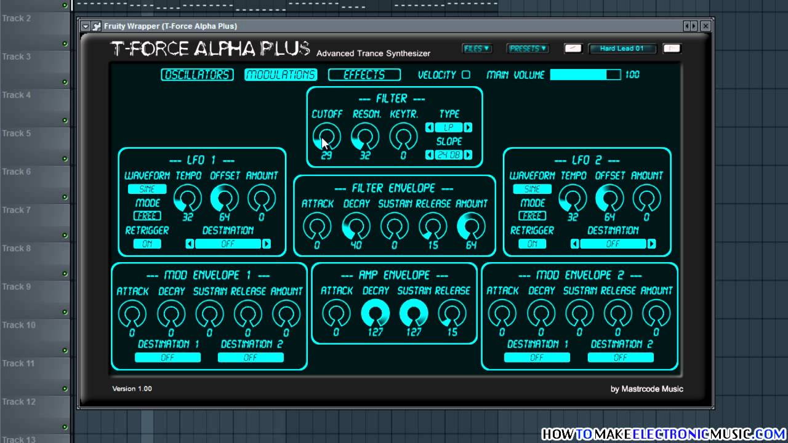The height and width of the screenshot is (443, 788).
Task: Open the FILES dropdown menu
Action: tap(477, 49)
